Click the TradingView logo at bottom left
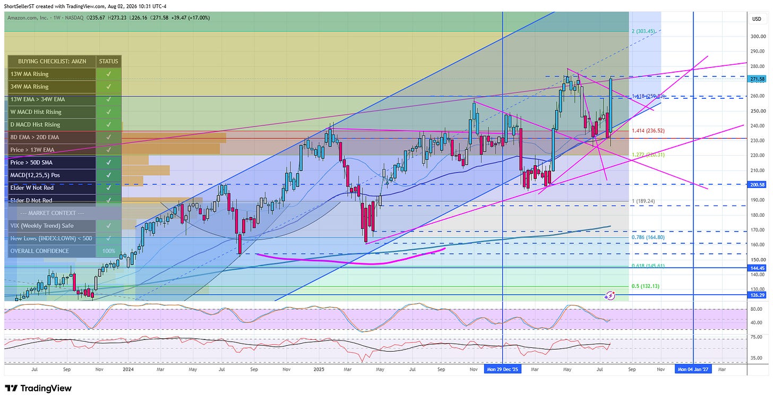This screenshot has width=773, height=401. click(x=38, y=388)
